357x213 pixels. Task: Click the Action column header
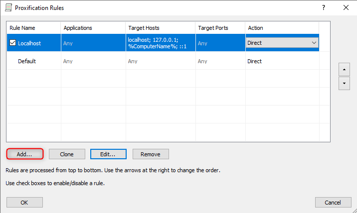coord(282,28)
